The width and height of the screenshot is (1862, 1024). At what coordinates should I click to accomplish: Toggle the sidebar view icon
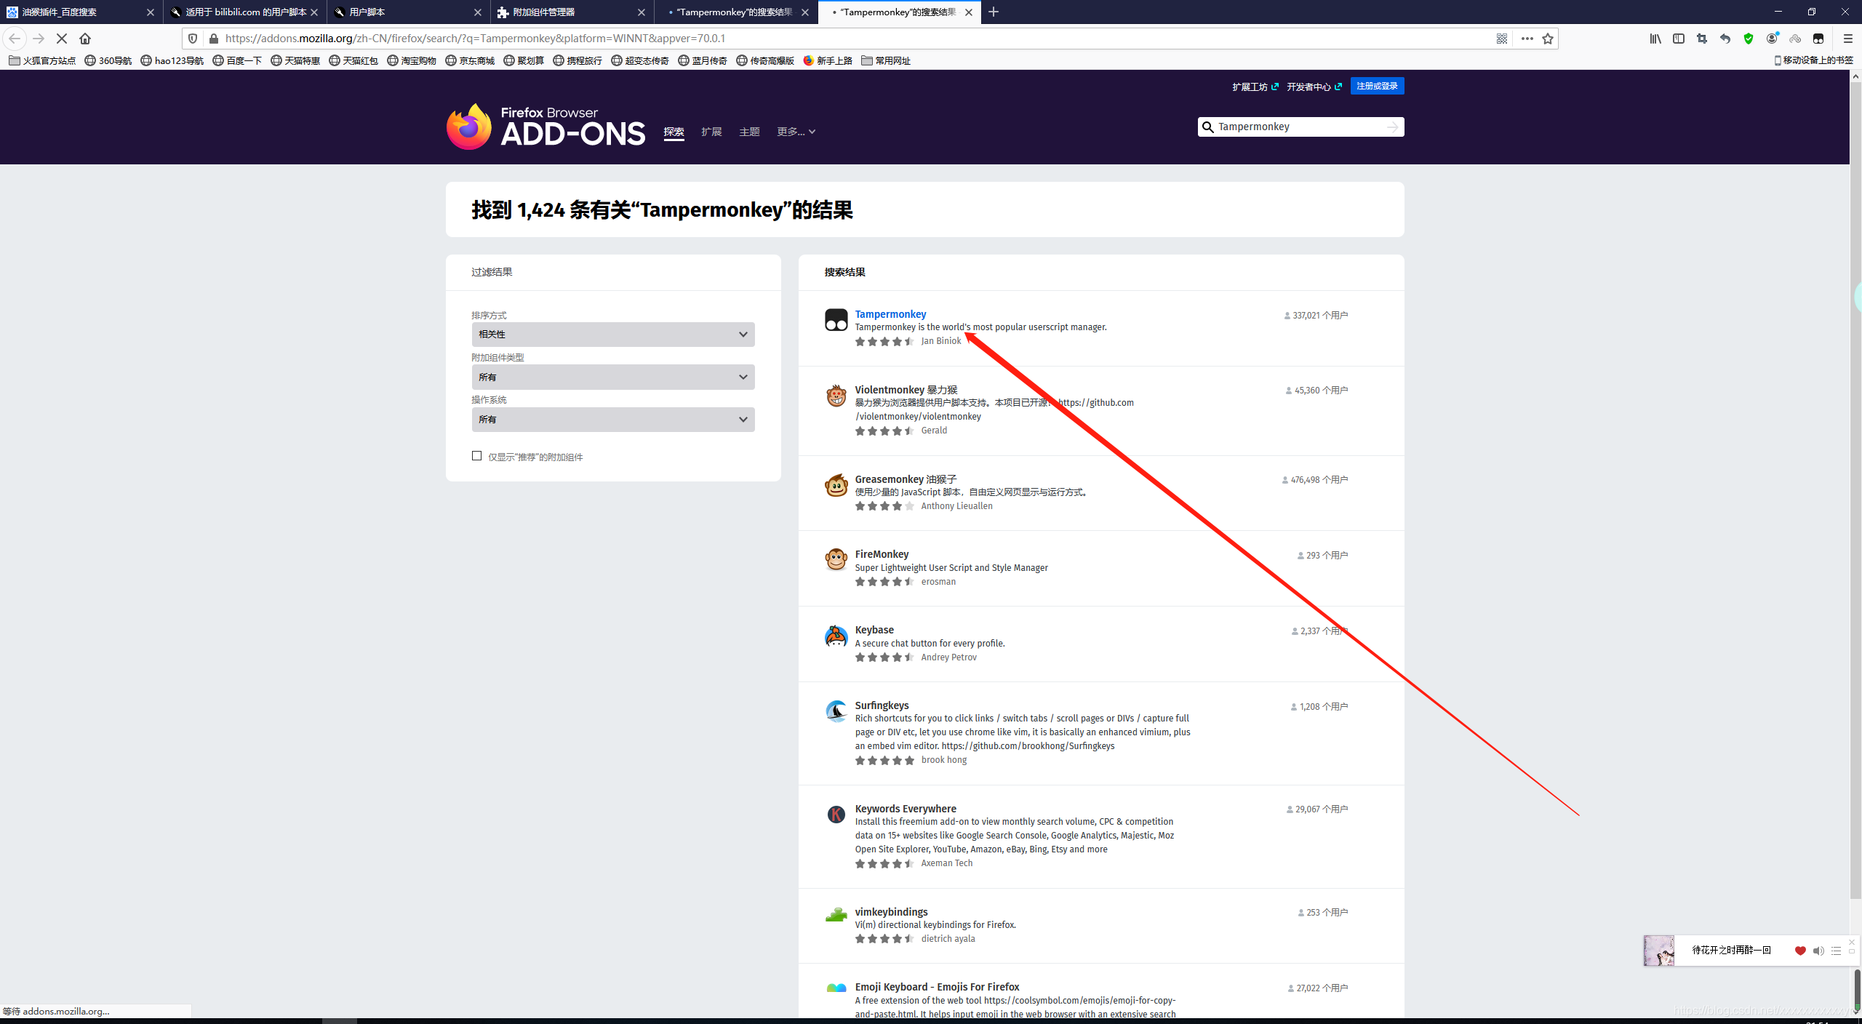(x=1679, y=39)
